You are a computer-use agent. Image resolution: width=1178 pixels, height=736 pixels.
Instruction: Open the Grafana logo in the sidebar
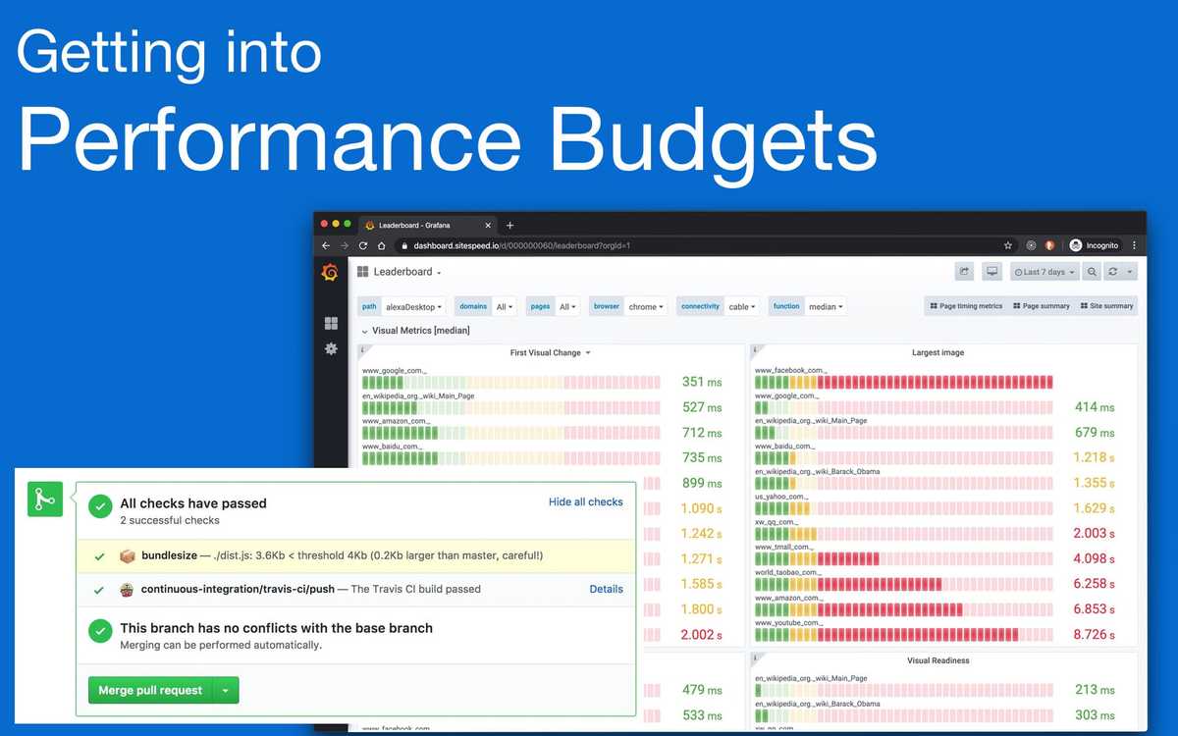(331, 272)
